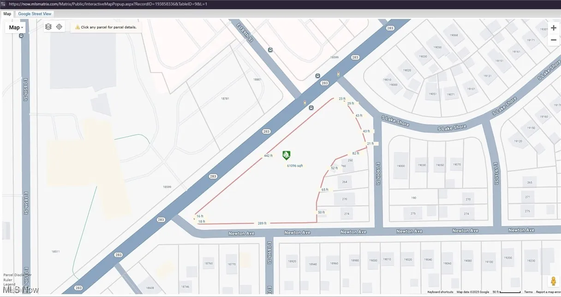Click the E 190th St street label

click(x=378, y=174)
